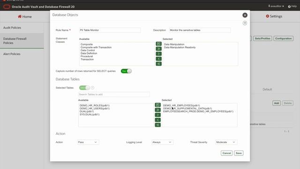Click the Sets/Profiles button behind dialog

point(262,38)
